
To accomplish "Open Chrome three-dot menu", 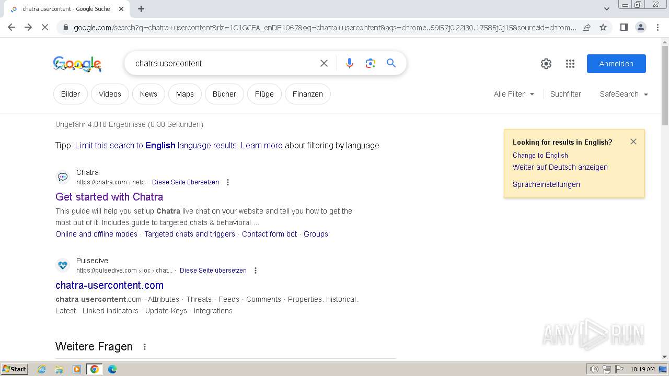I will point(658,27).
